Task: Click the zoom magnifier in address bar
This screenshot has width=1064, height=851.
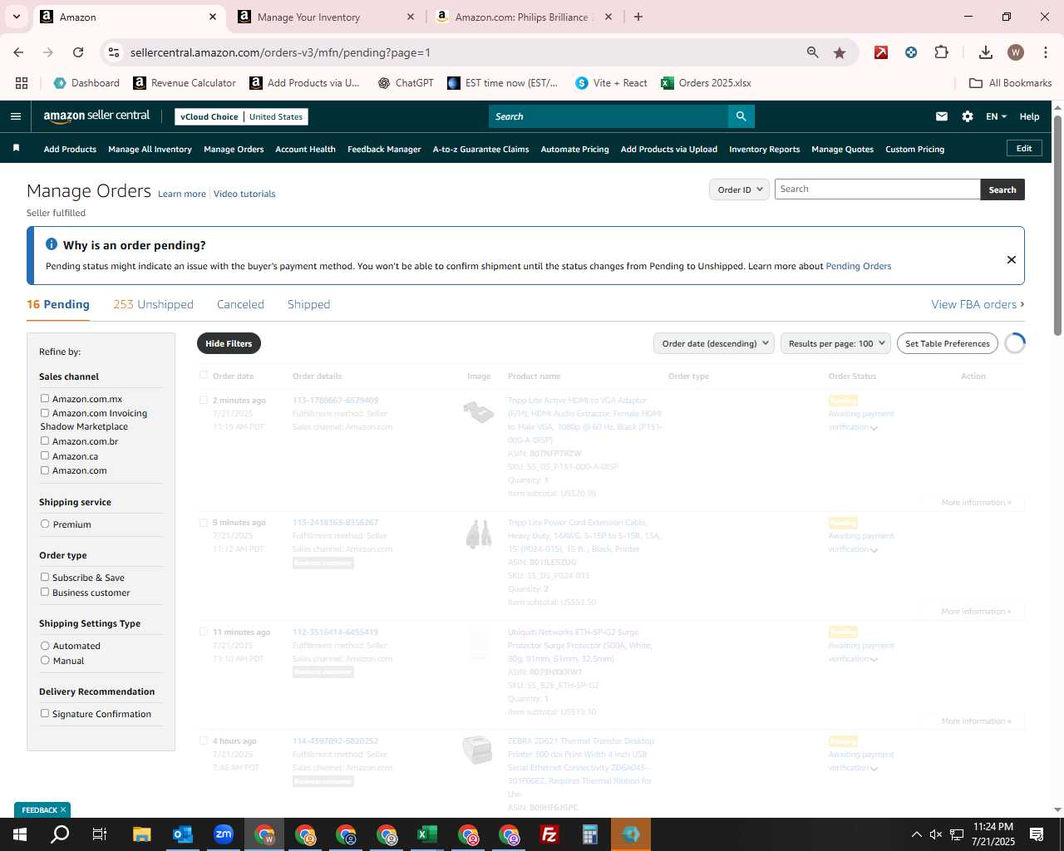Action: pyautogui.click(x=813, y=52)
